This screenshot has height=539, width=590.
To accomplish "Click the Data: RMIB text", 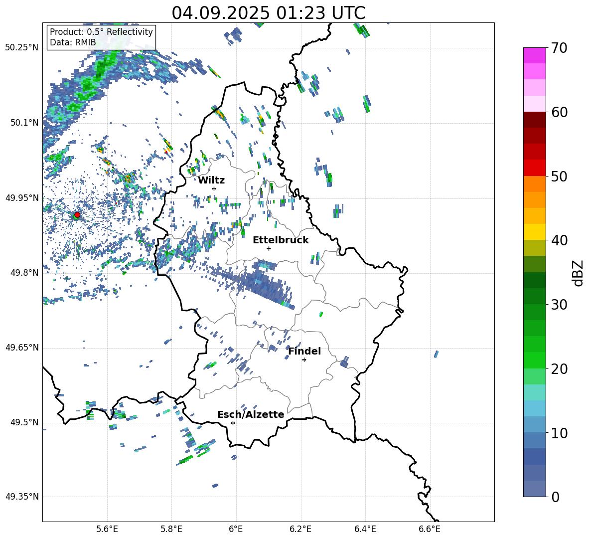I will (x=73, y=42).
